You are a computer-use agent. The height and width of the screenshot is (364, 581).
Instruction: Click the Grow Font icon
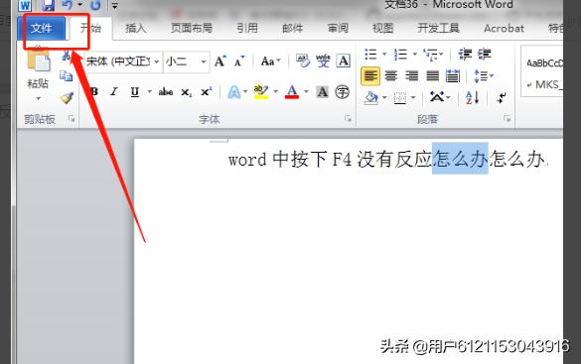(x=220, y=61)
